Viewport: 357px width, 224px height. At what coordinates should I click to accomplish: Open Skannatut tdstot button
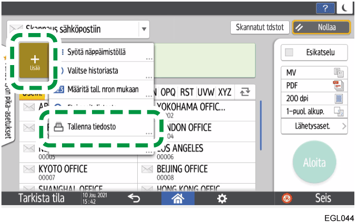click(259, 27)
